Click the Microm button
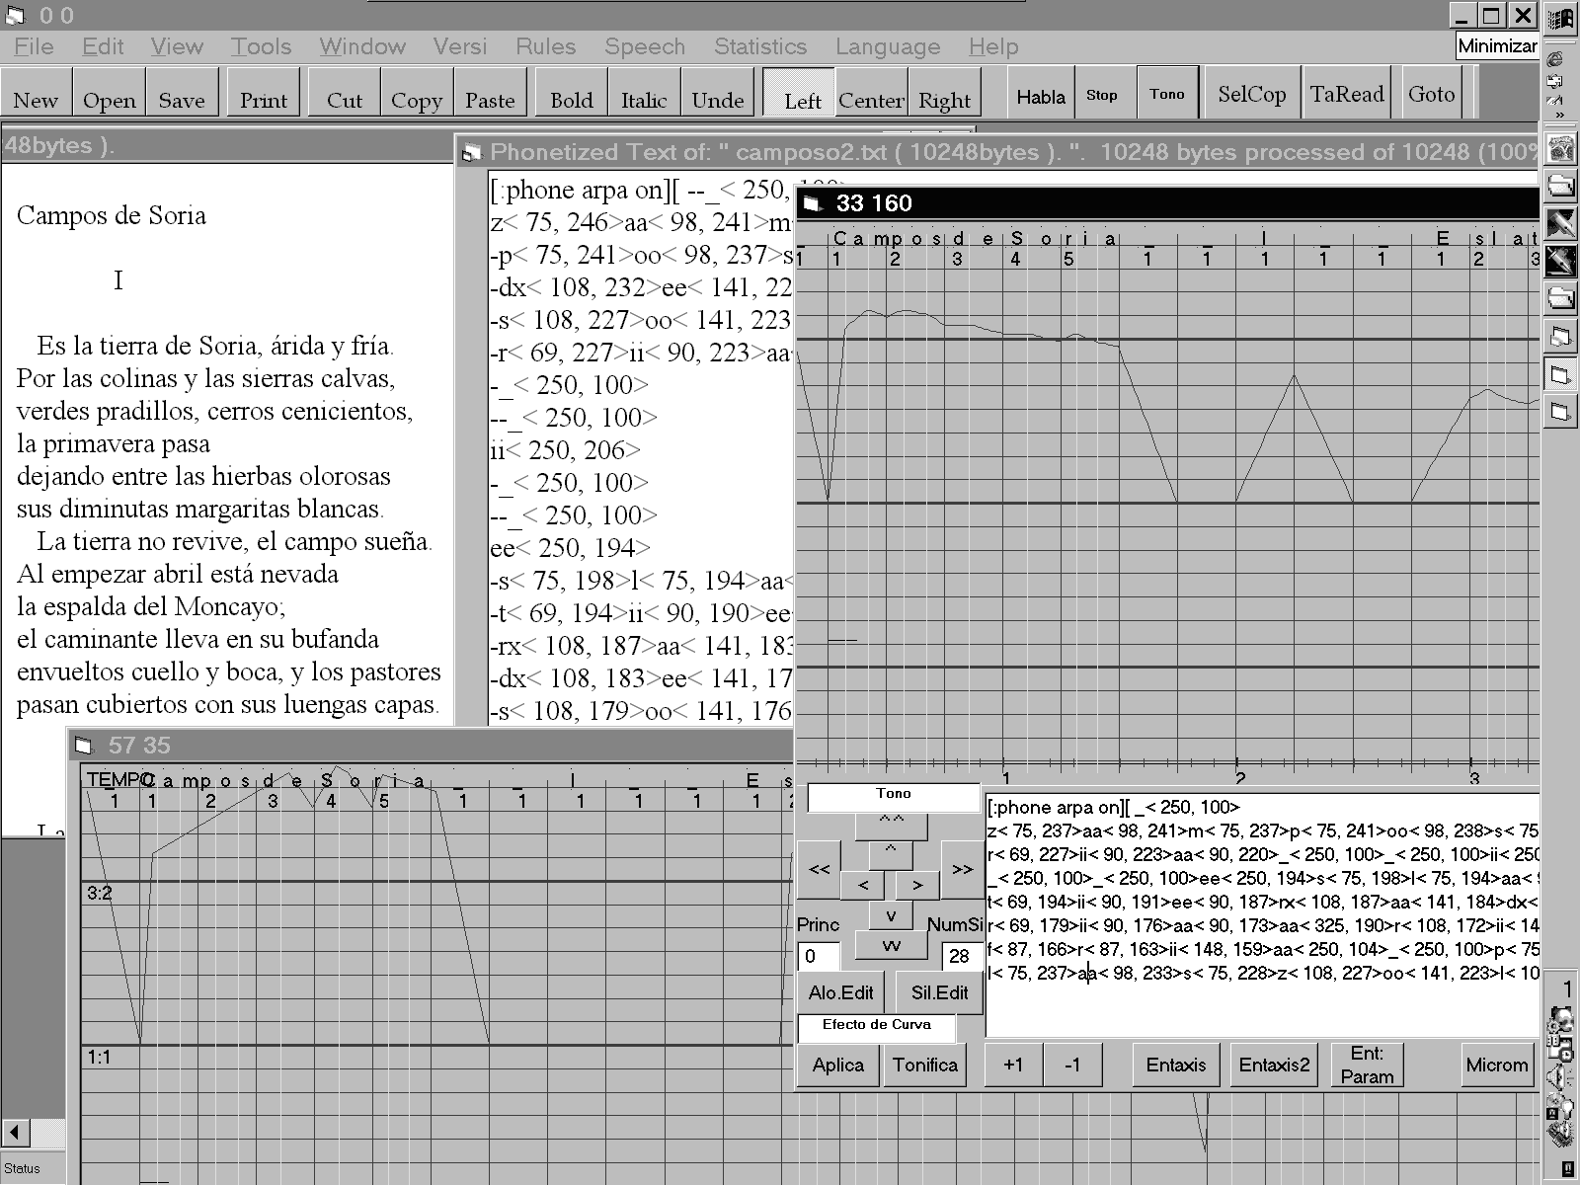This screenshot has height=1185, width=1580. [1497, 1065]
